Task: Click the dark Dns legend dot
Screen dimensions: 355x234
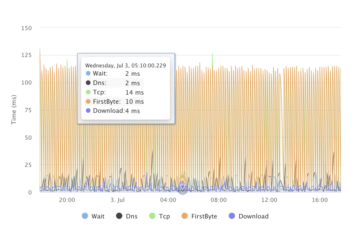Action: (119, 216)
